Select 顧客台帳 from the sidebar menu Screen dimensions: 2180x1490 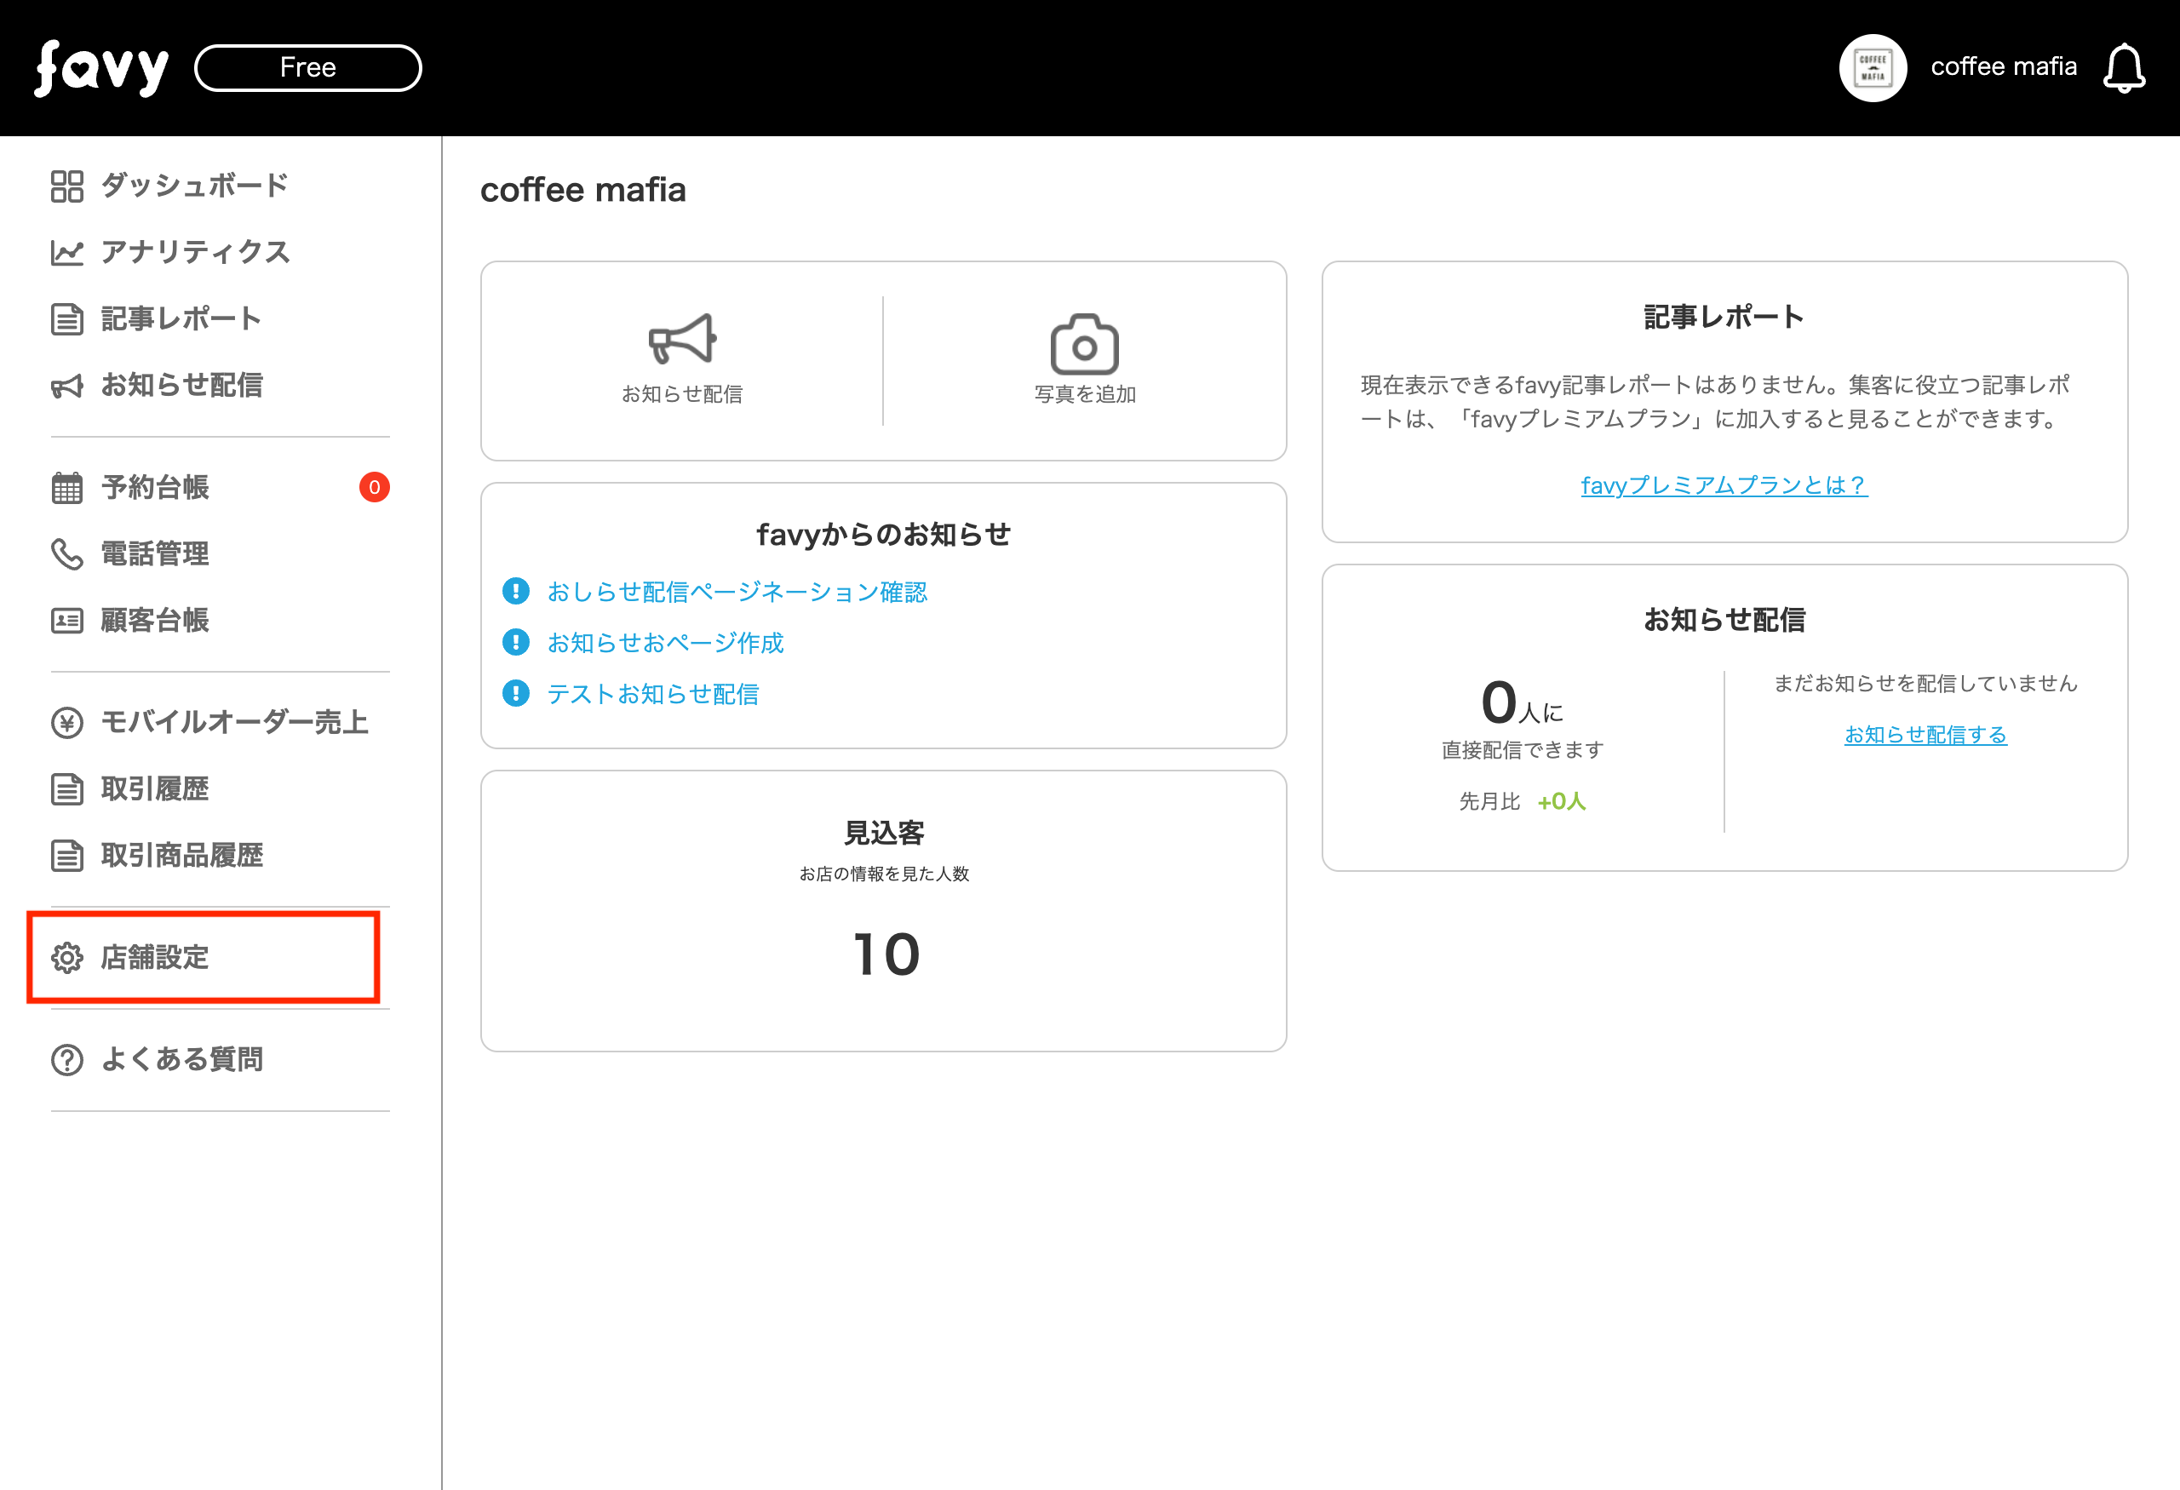click(x=155, y=621)
